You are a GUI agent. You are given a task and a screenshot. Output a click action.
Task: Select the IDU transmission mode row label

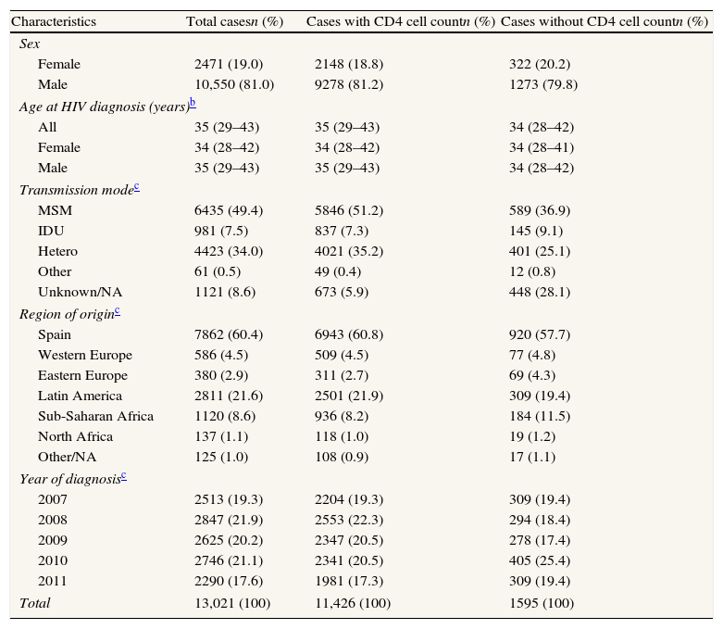pos(52,231)
